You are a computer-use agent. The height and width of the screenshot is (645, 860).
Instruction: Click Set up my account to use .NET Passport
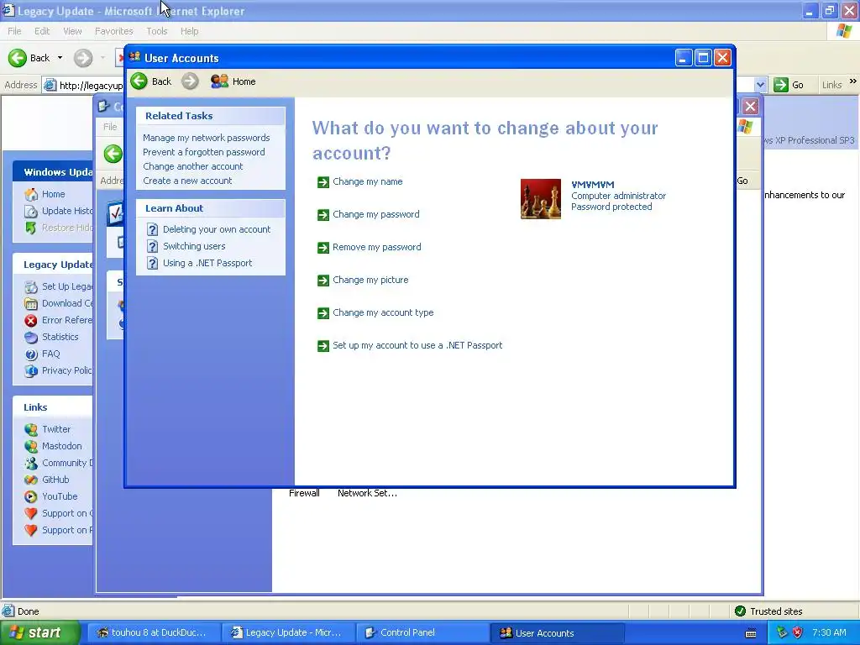[x=417, y=345]
